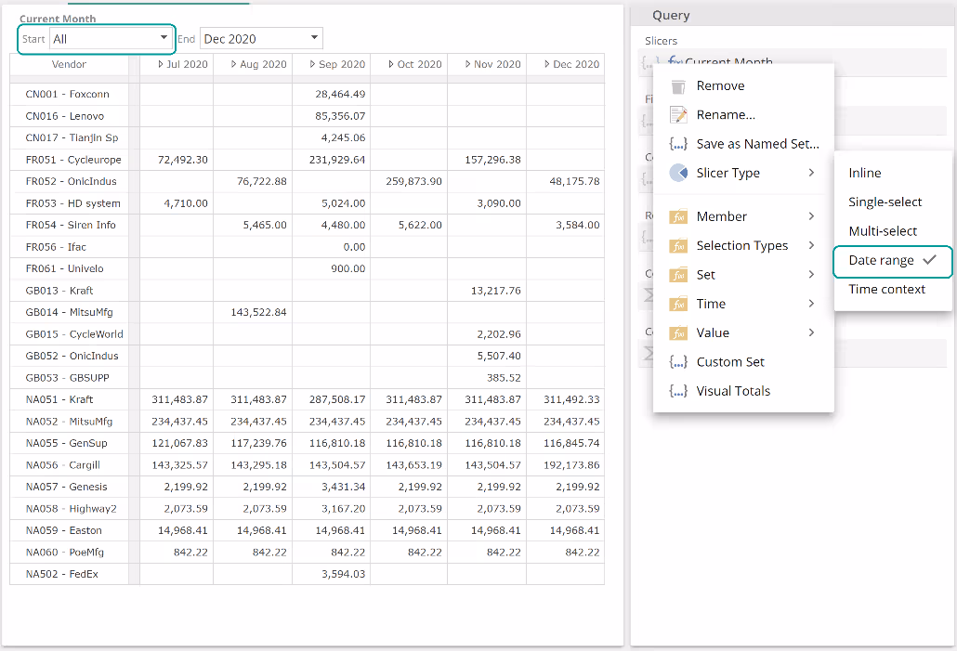Click the Remove trash icon
957x651 pixels.
(678, 86)
